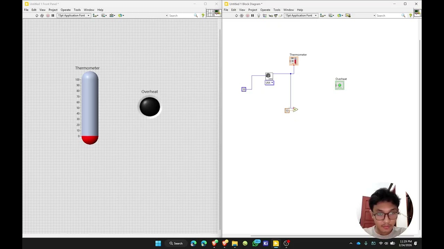Show hidden system tray icons

(351, 243)
